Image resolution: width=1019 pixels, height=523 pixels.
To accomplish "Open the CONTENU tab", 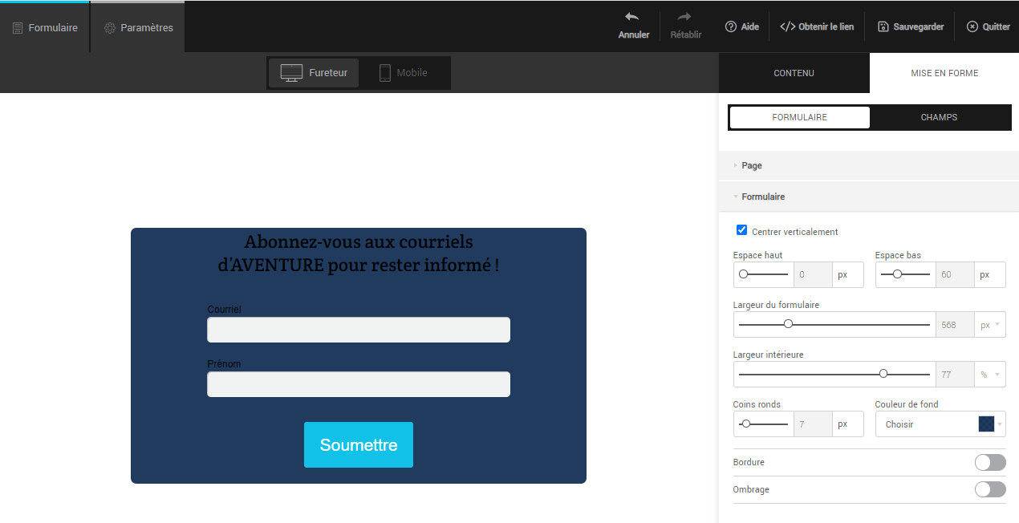I will coord(794,73).
